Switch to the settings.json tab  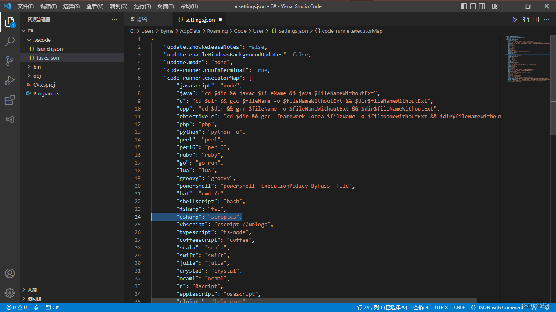(x=200, y=19)
